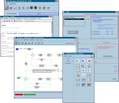This screenshot has height=103, width=119.
Task: Select User for Disturbance model in AAG
Action: pos(110,34)
